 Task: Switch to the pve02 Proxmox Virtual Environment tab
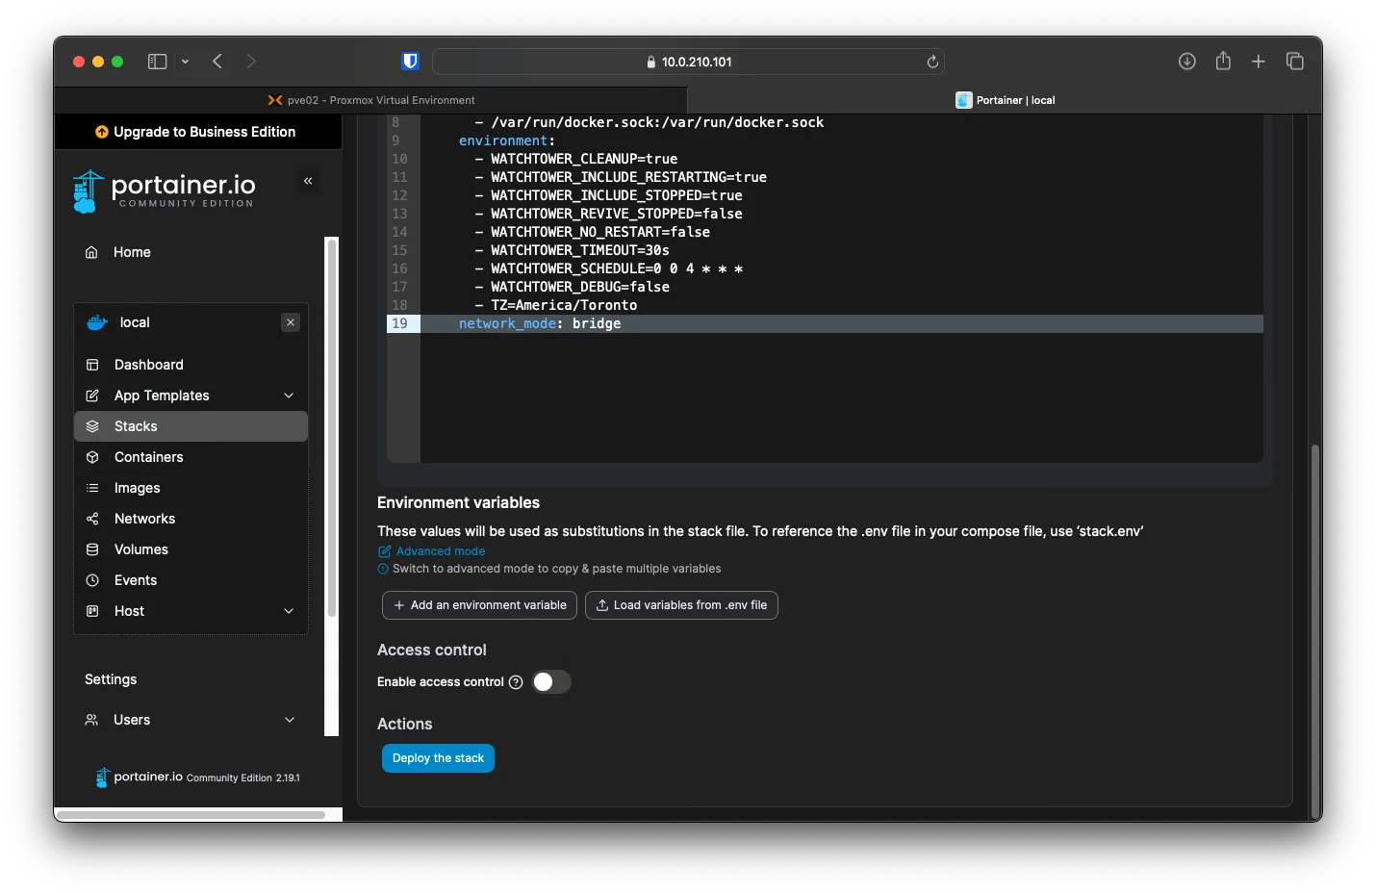click(370, 100)
